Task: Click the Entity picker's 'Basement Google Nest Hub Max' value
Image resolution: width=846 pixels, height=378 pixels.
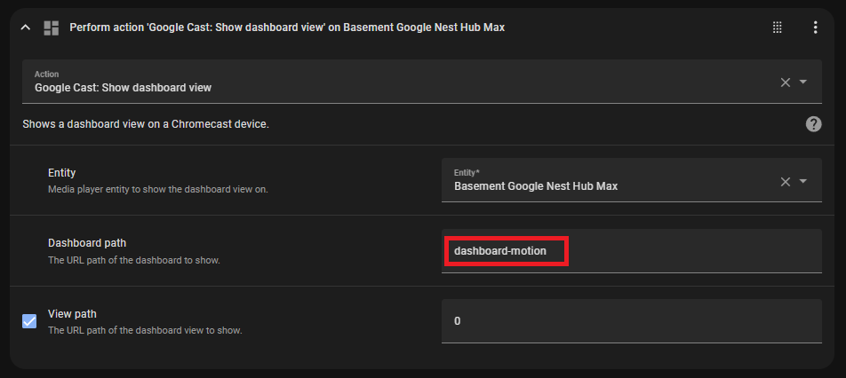Action: tap(536, 186)
